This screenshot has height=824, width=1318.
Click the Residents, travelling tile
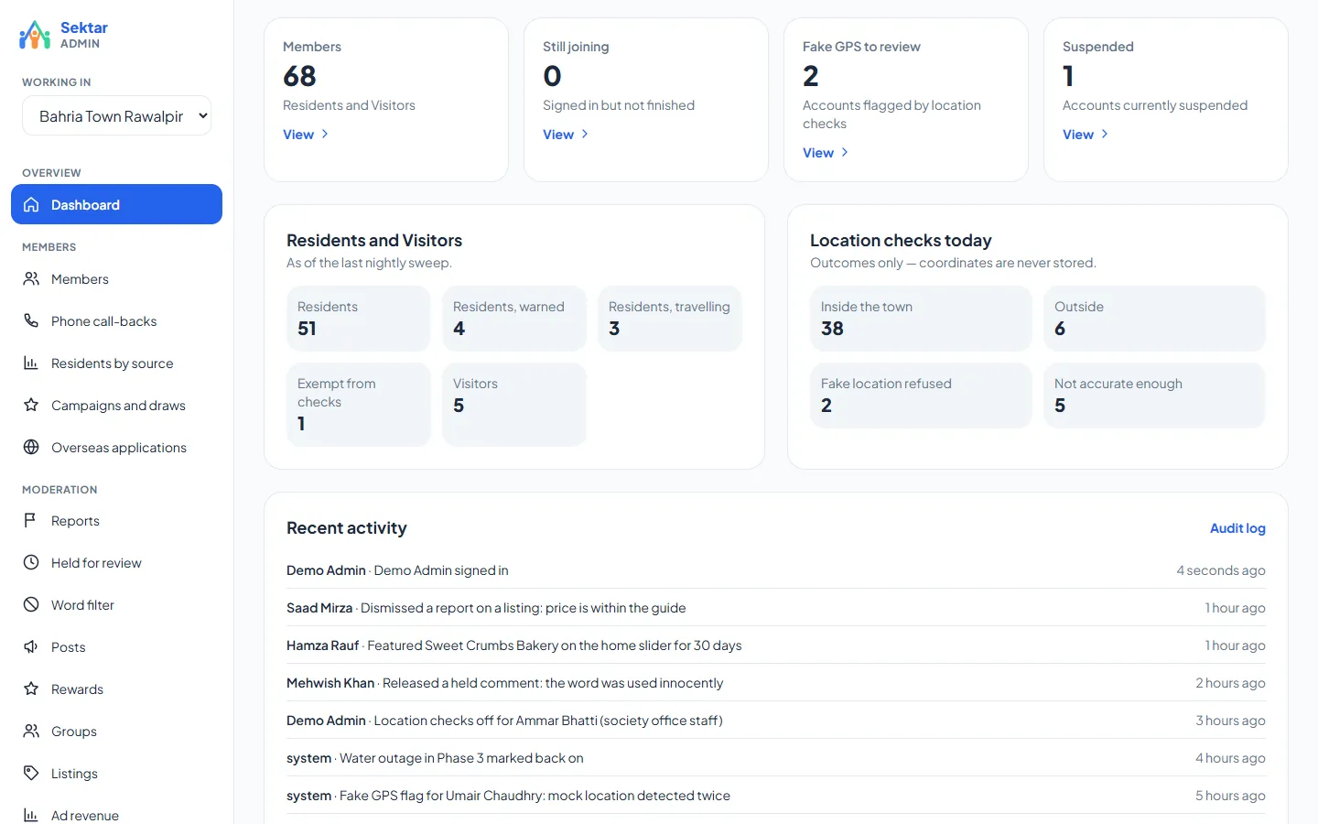tap(670, 319)
